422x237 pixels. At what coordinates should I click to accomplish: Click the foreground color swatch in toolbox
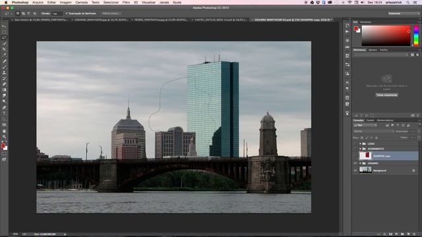[3, 145]
